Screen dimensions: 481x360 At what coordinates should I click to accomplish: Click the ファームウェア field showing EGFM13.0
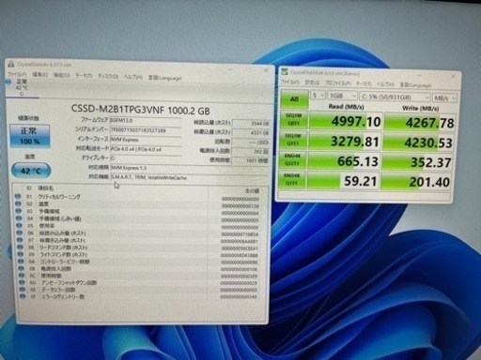point(146,120)
